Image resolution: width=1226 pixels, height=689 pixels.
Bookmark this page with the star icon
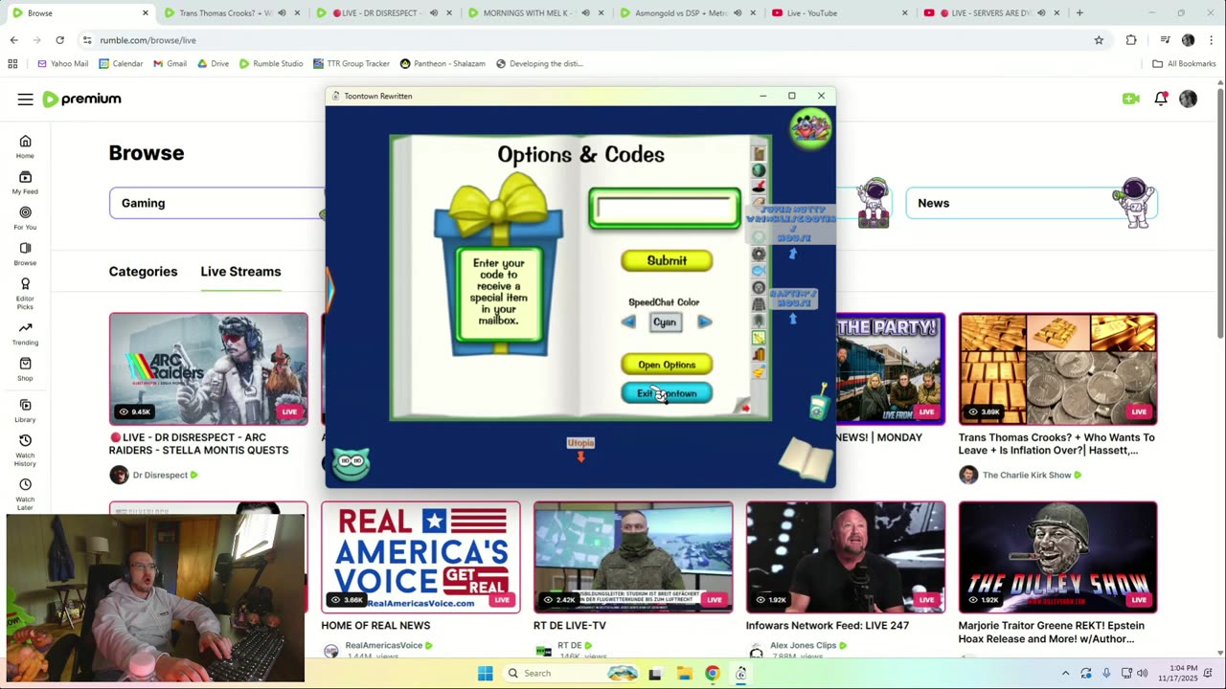[x=1099, y=40]
